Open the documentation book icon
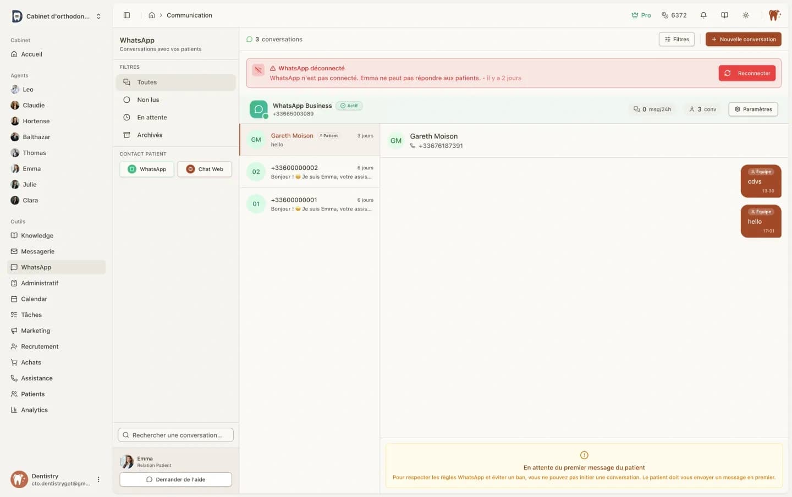The height and width of the screenshot is (497, 792). 724,15
